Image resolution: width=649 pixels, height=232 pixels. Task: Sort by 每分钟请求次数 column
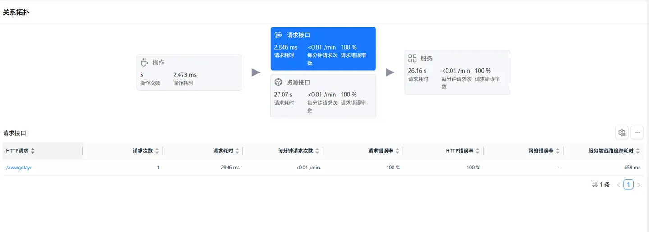point(317,151)
